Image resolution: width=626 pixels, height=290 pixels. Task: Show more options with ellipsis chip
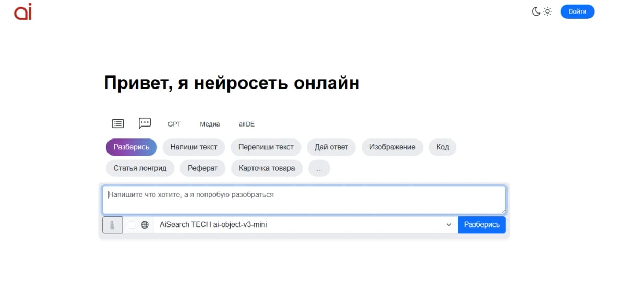319,168
